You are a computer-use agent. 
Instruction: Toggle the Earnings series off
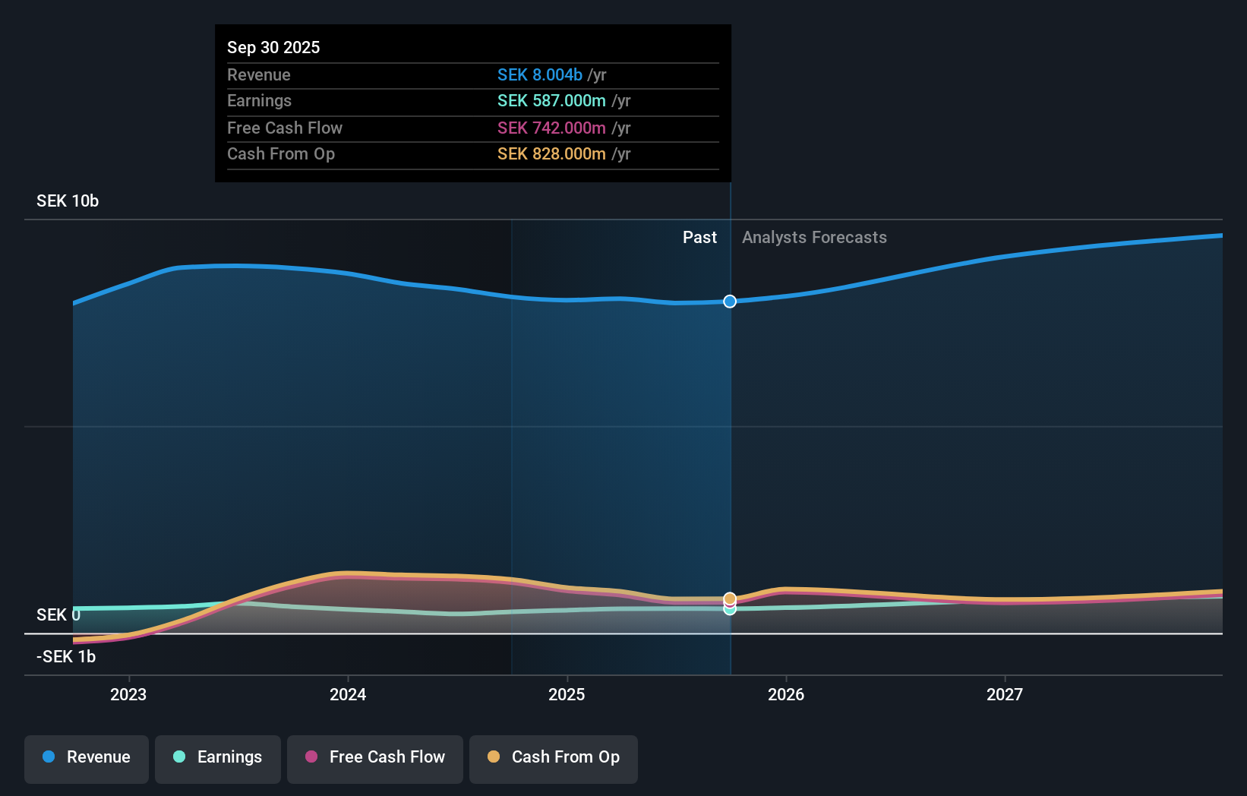(x=218, y=758)
